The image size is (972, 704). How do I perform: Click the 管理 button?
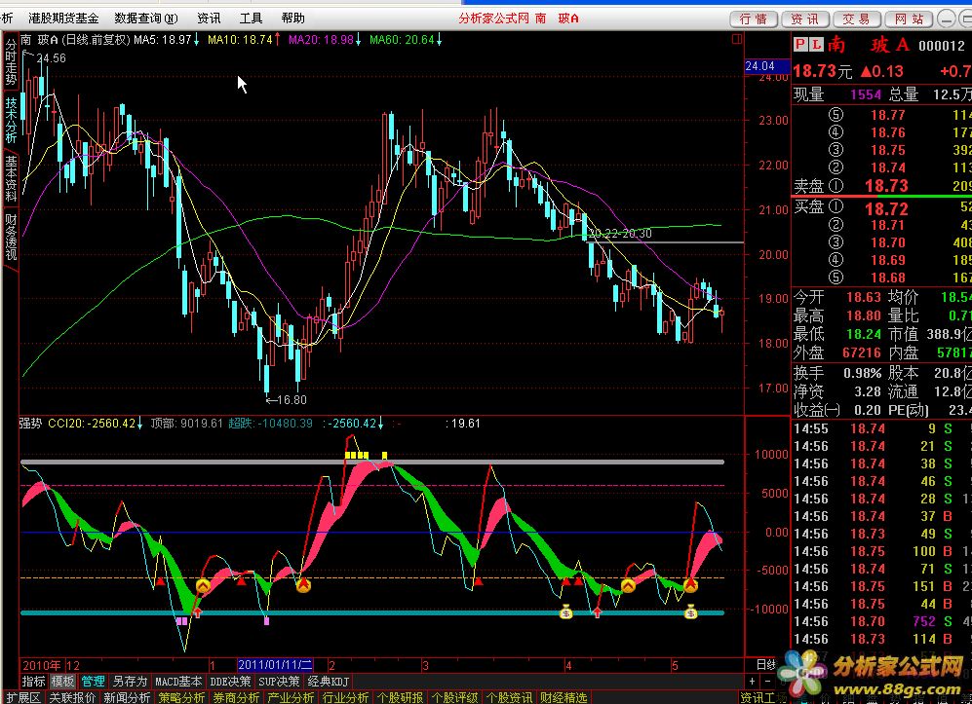(x=93, y=682)
